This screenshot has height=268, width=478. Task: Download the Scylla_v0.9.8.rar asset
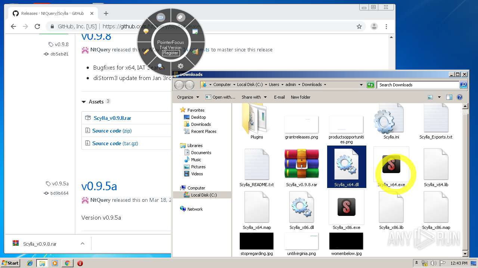[112, 118]
